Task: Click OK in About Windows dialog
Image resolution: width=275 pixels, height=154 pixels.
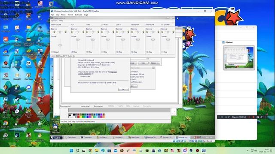Action: [123, 89]
